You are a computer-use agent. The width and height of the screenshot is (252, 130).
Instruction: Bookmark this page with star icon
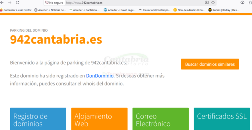tap(213, 3)
